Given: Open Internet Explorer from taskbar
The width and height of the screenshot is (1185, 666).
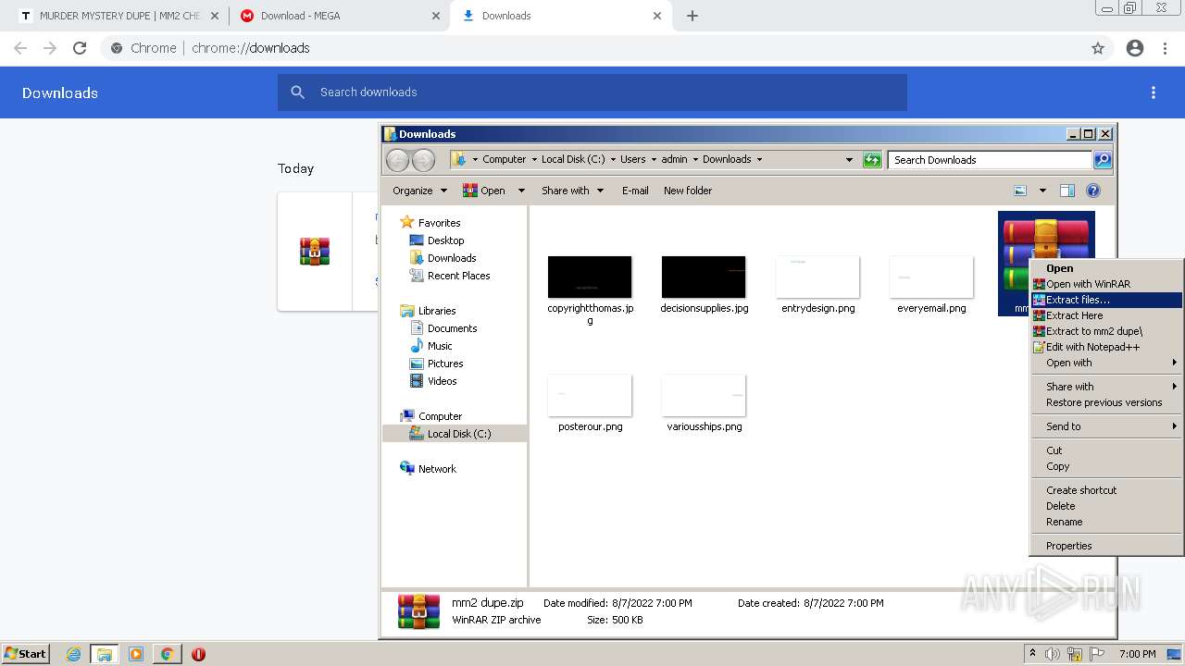Looking at the screenshot, I should point(73,654).
